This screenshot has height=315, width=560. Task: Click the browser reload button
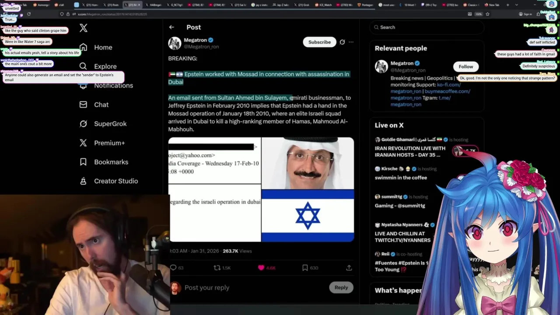29,14
